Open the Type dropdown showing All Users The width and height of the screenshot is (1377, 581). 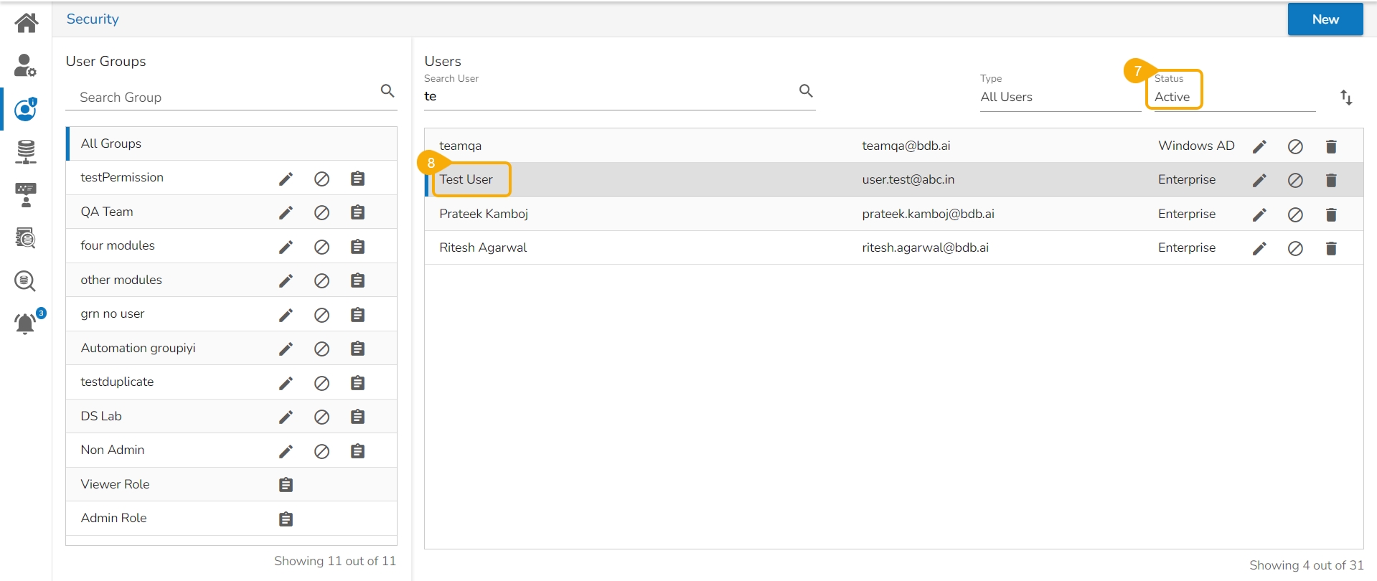[x=1058, y=97]
